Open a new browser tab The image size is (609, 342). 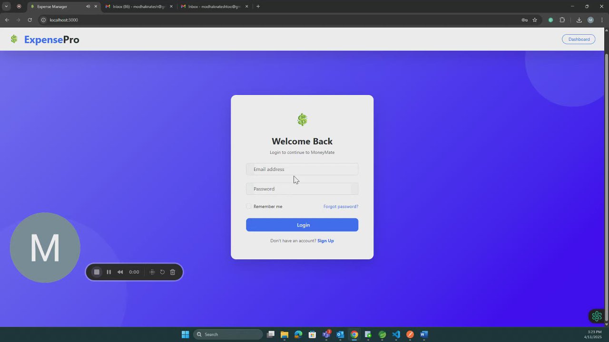click(258, 7)
